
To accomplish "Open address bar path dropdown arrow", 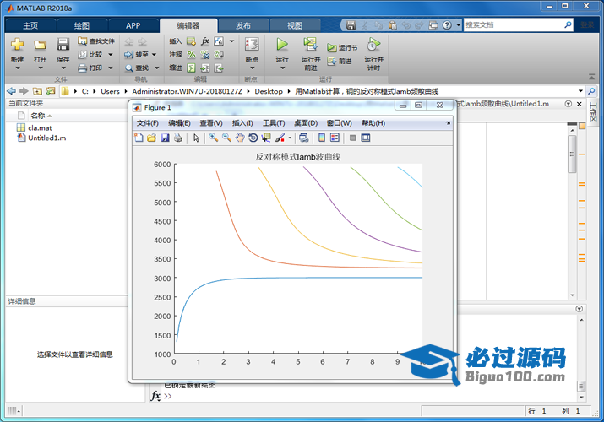I will (580, 91).
